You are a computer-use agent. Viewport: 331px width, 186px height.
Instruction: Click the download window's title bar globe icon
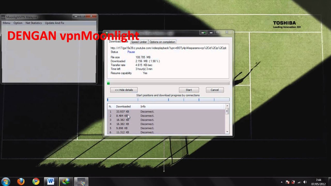click(x=107, y=33)
